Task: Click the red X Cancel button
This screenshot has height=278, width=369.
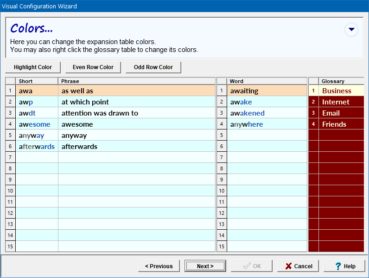Action: (x=299, y=266)
